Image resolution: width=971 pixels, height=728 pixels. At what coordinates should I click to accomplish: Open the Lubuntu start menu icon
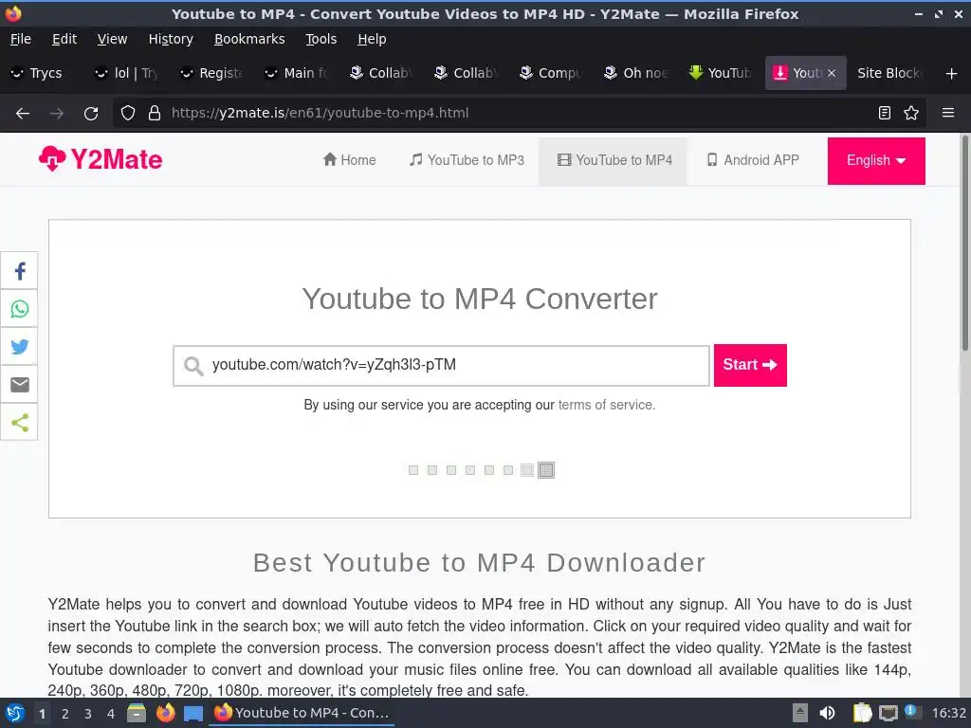14,713
